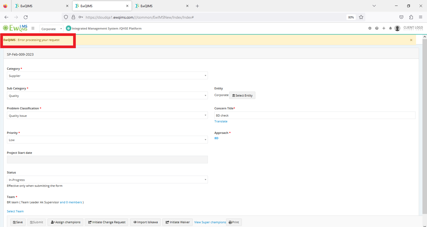This screenshot has width=427, height=227.
Task: Open the settings gear in the header
Action: (x=370, y=28)
